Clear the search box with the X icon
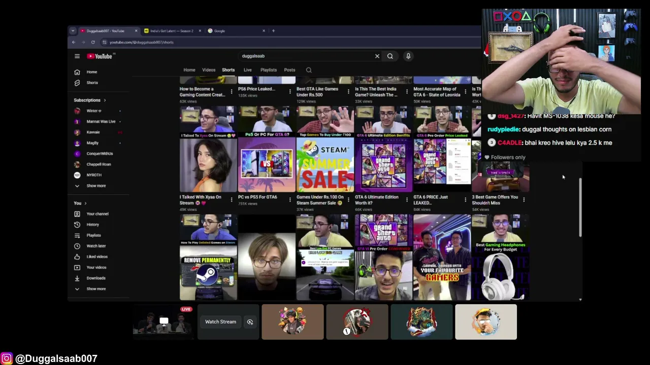The image size is (650, 365). tap(377, 56)
